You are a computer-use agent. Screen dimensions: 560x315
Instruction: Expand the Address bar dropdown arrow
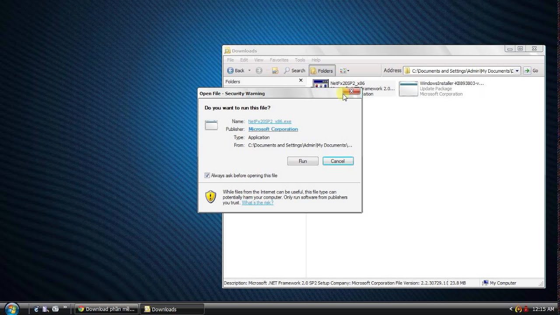coord(517,70)
